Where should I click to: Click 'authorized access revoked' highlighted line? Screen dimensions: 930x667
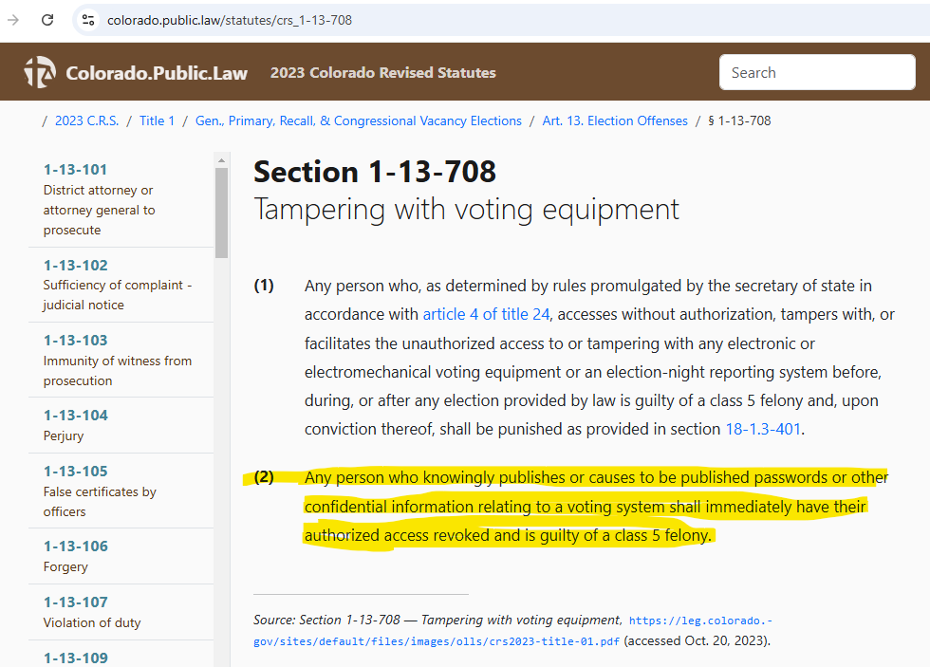(x=508, y=535)
